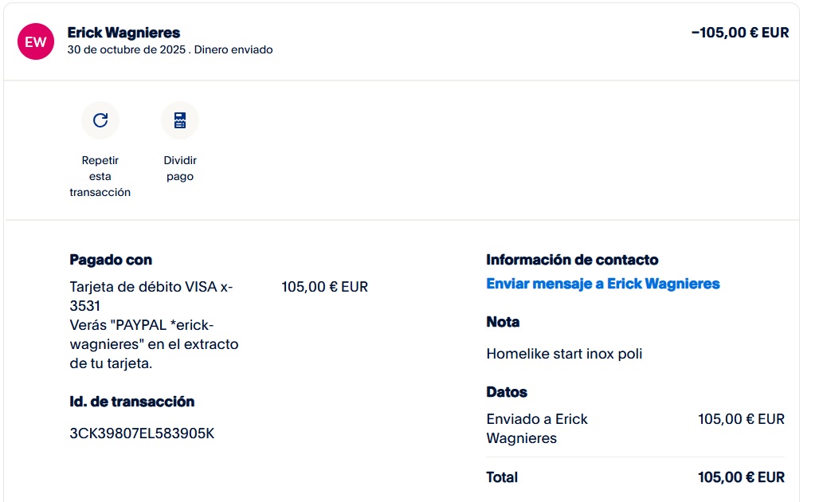This screenshot has height=502, width=823.
Task: Click the "Pagado con" heading
Action: point(111,260)
